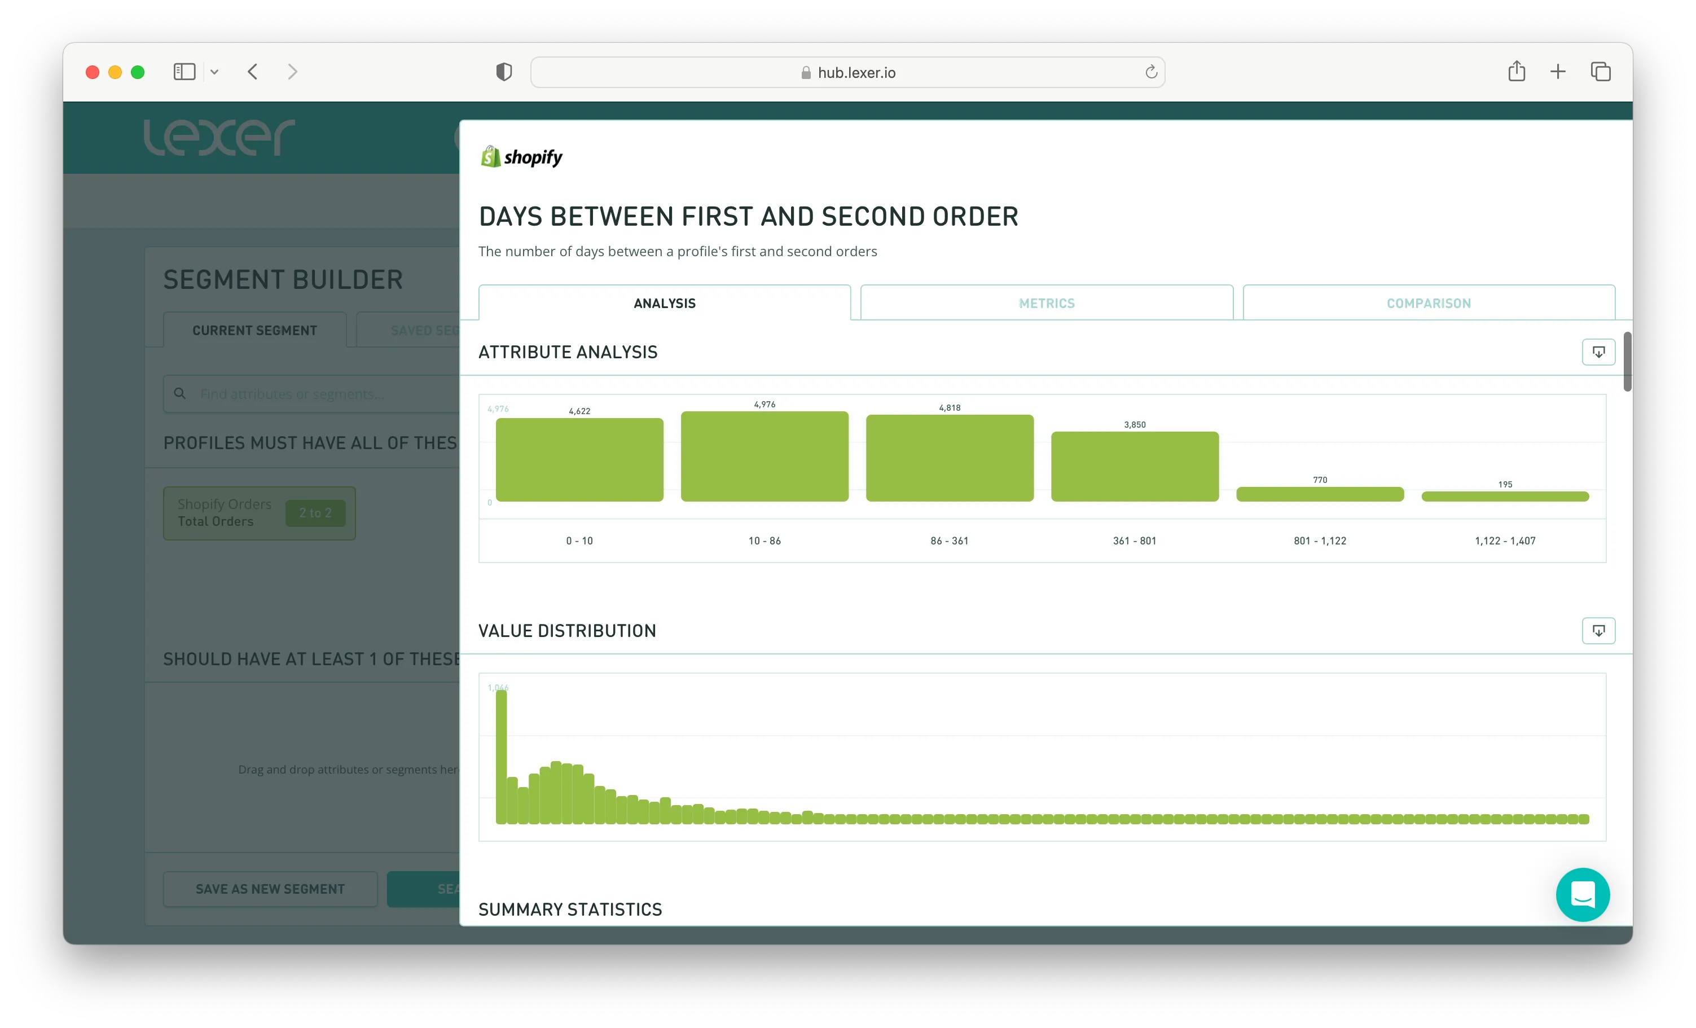This screenshot has height=1028, width=1696.
Task: Select the Analysis tab
Action: click(x=664, y=303)
